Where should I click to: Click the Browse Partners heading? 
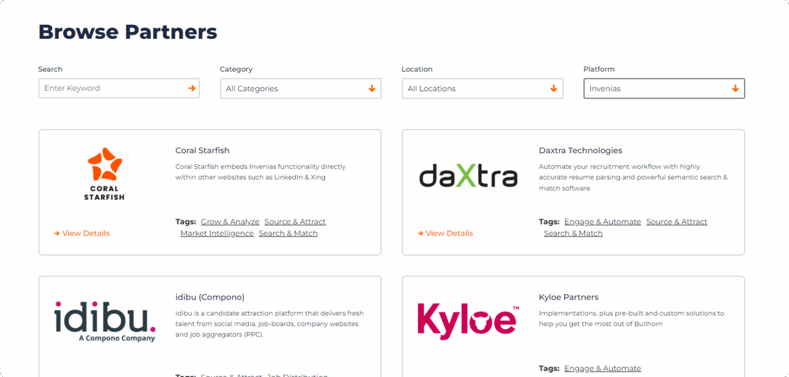coord(128,32)
